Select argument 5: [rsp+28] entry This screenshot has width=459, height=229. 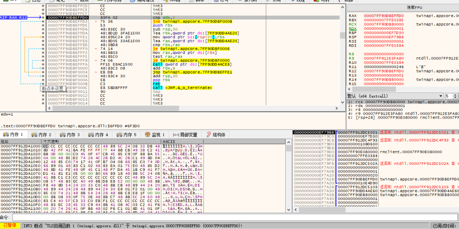(x=404, y=117)
